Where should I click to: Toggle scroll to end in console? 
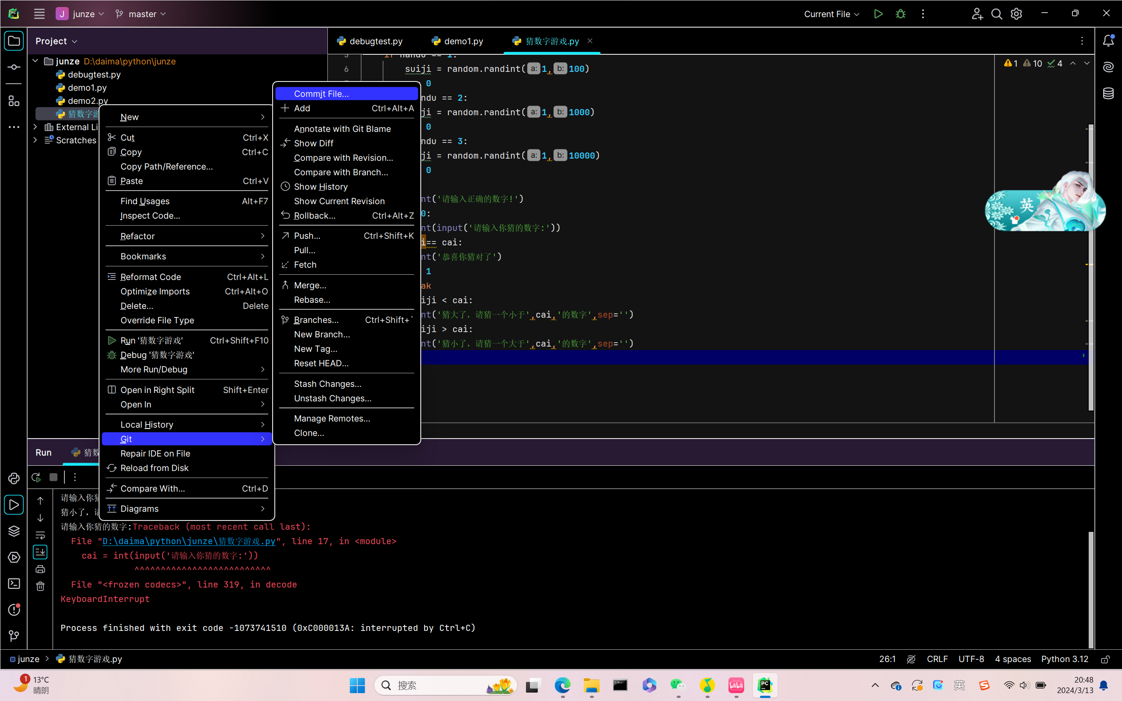[x=40, y=552]
